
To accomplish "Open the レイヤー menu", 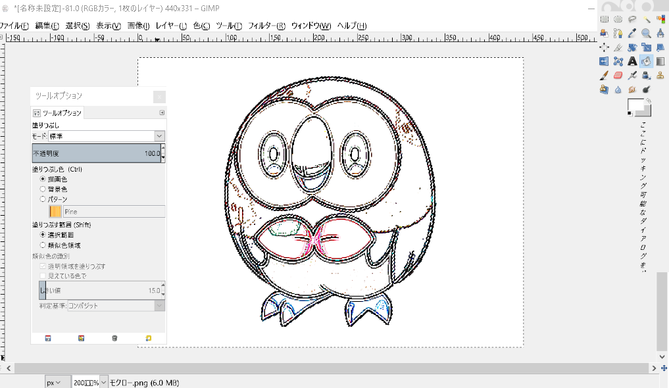I will [171, 26].
